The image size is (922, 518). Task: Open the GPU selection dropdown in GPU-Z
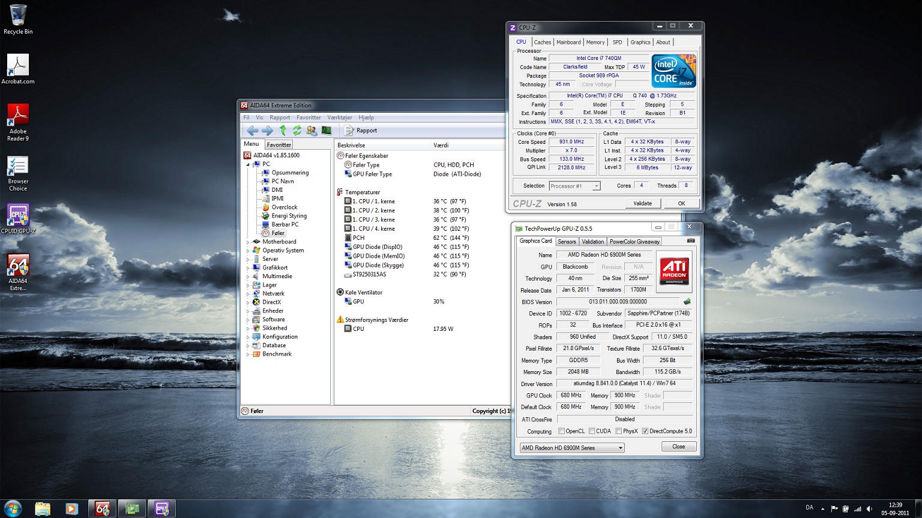click(572, 448)
